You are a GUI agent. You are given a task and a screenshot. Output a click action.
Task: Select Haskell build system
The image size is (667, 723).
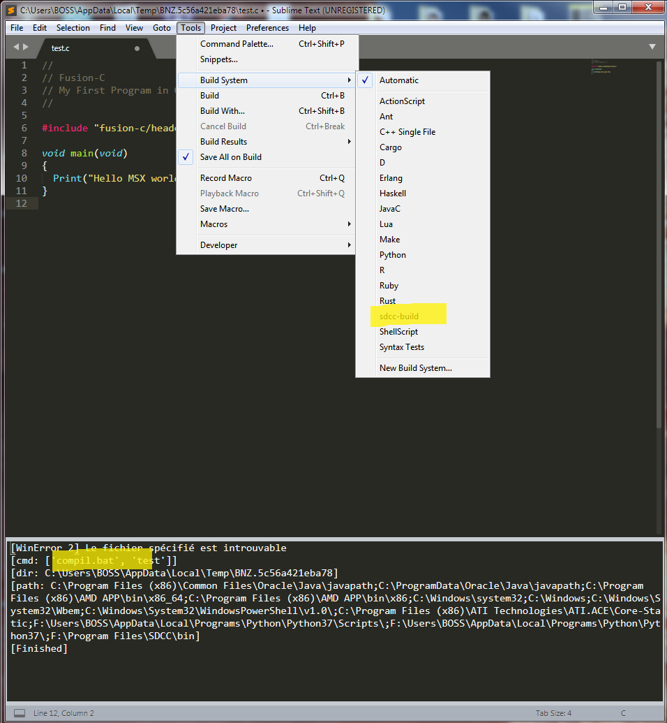click(423, 193)
